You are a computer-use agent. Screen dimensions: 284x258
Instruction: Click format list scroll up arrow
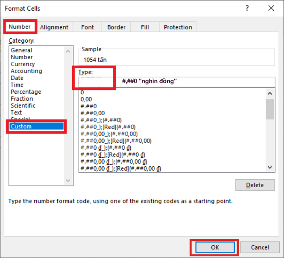(x=270, y=93)
